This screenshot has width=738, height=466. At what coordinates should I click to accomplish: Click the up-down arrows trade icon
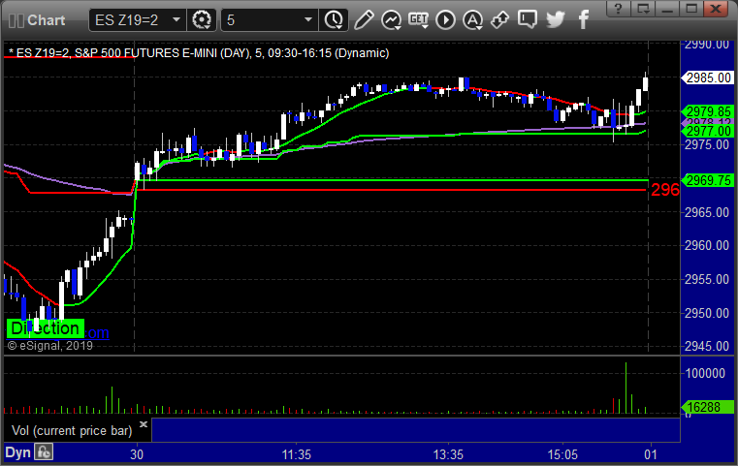click(499, 20)
